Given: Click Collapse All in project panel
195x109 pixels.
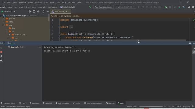Looking at the screenshot, I should tap(38, 12).
